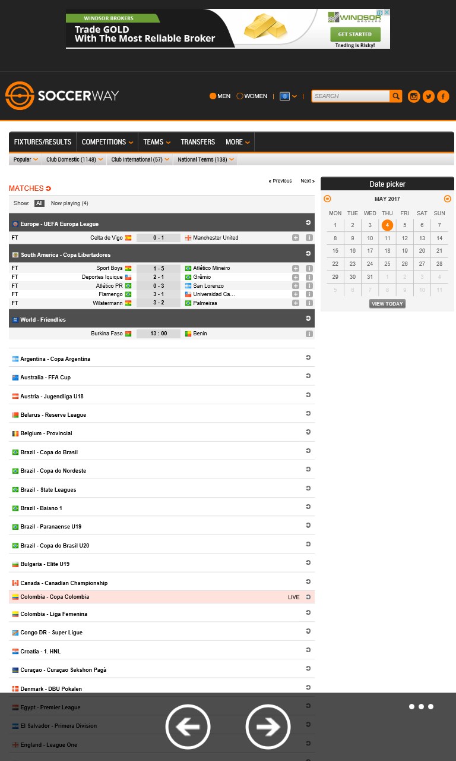Click the browser forward arrow overlay button

(x=268, y=727)
